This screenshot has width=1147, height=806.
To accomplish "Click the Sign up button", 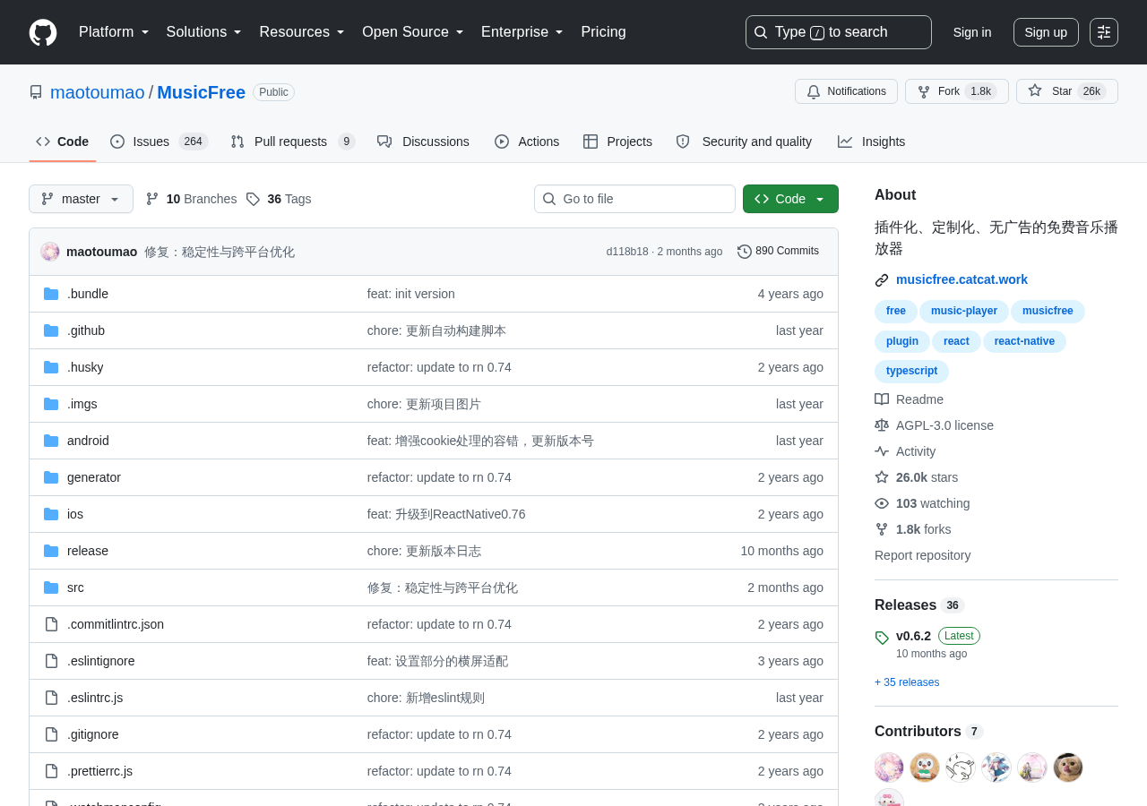I will pyautogui.click(x=1046, y=32).
